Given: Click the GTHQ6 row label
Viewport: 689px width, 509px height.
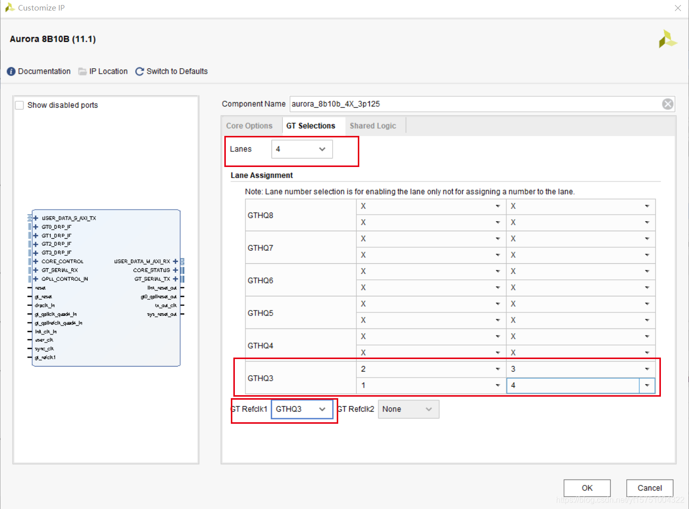Looking at the screenshot, I should tap(260, 281).
